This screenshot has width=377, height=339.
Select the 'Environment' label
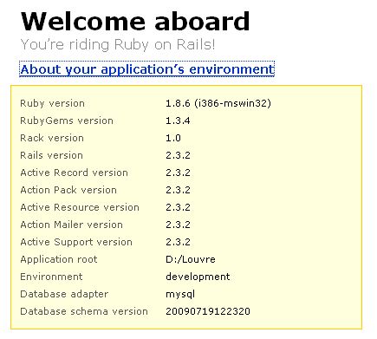pos(51,277)
